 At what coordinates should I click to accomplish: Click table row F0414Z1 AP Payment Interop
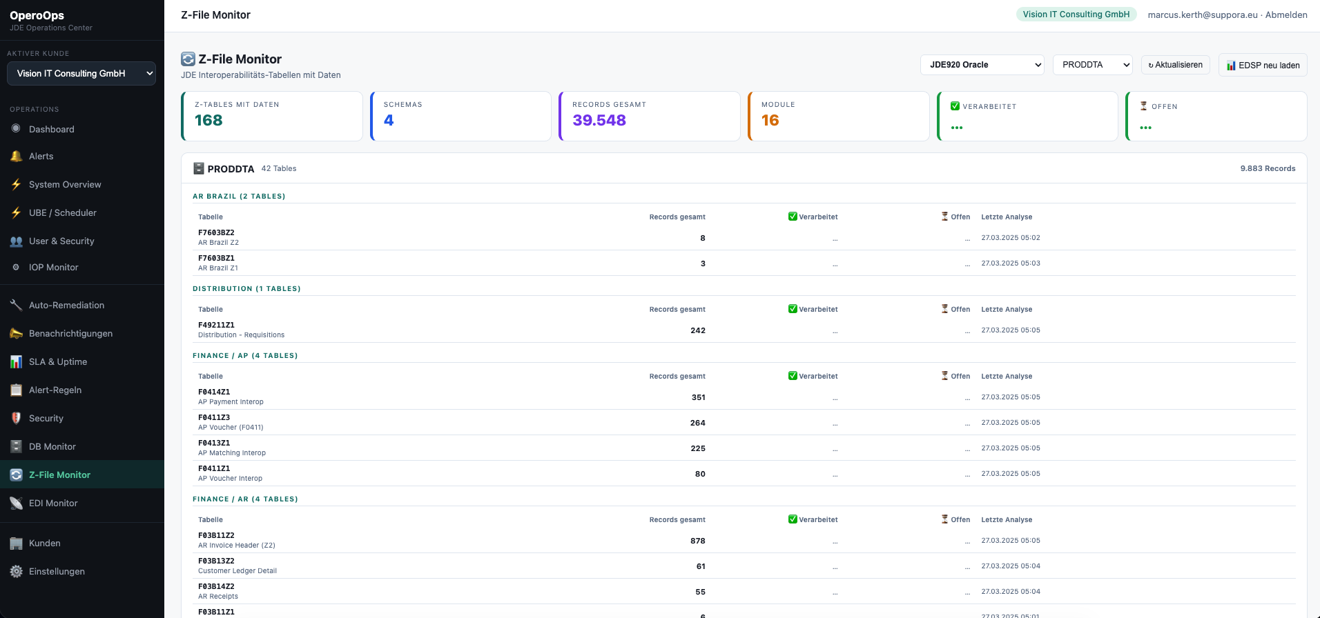coord(744,397)
